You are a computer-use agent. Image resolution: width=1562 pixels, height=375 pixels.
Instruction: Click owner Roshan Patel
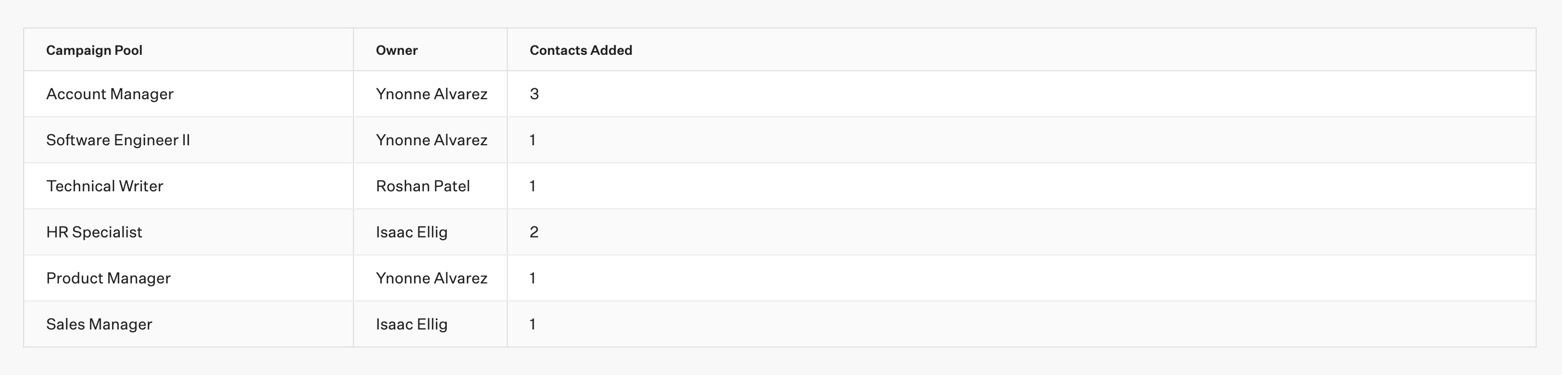(423, 186)
